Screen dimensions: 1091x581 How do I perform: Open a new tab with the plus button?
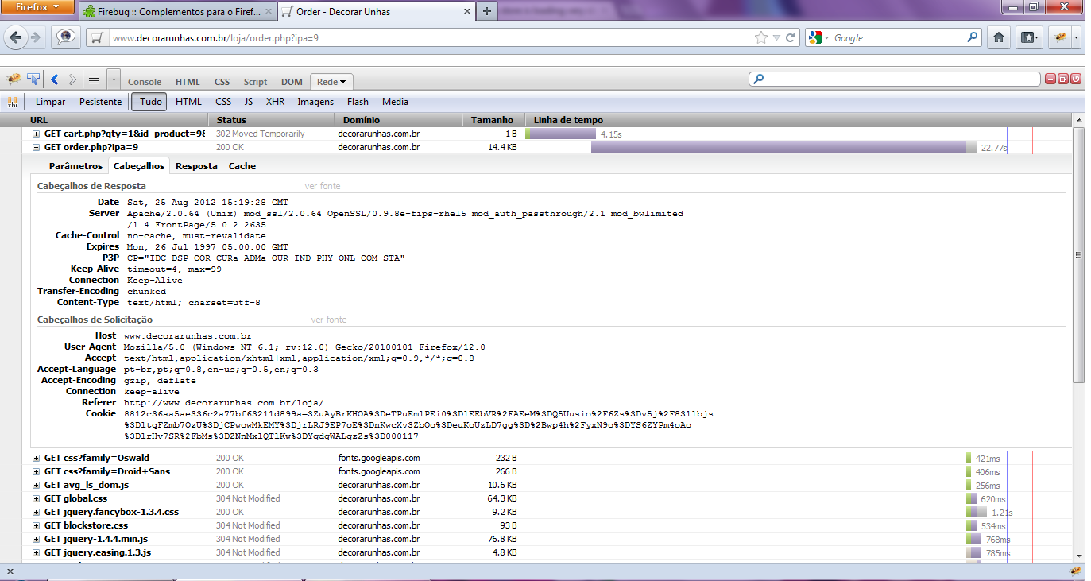pos(487,11)
